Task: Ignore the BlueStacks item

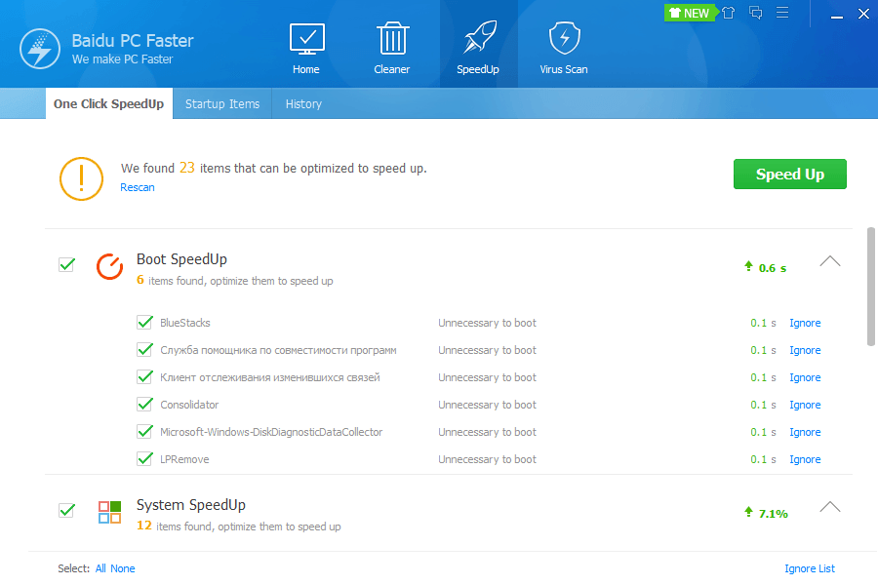Action: [805, 323]
